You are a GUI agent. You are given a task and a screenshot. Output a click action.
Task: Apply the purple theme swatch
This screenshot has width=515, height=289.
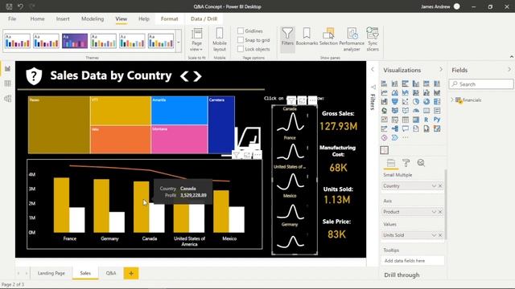pos(75,41)
